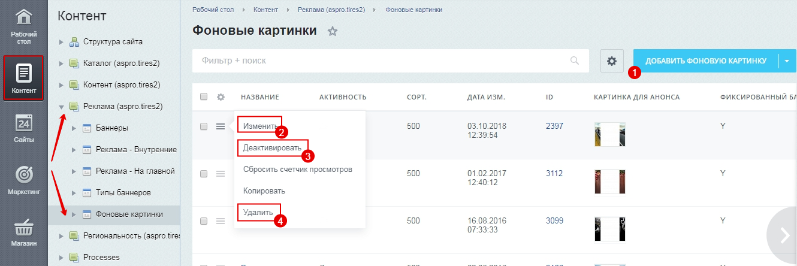The image size is (797, 266).
Task: Add page to favorites with star icon
Action: click(x=333, y=32)
